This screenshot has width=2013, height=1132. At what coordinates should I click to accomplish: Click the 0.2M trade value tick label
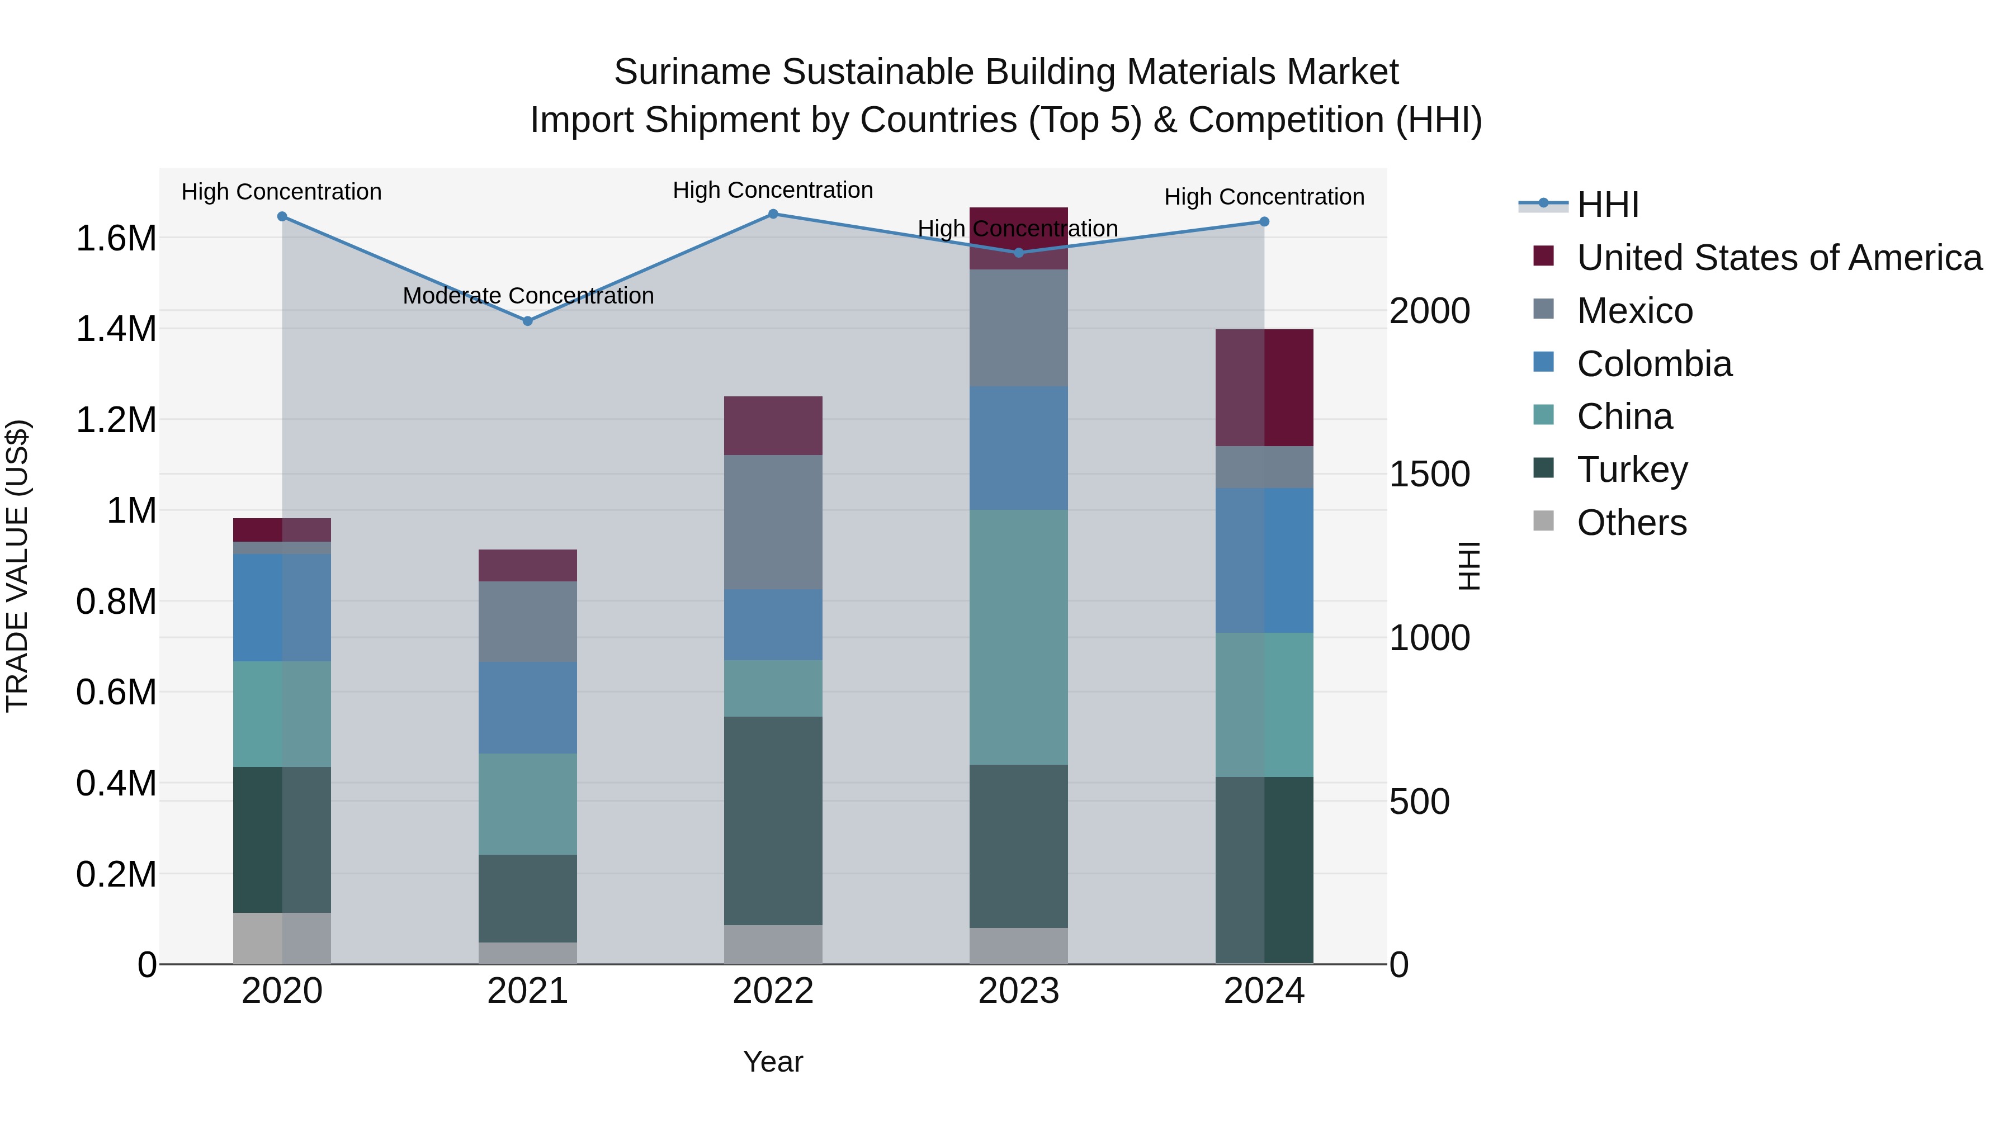[x=116, y=874]
